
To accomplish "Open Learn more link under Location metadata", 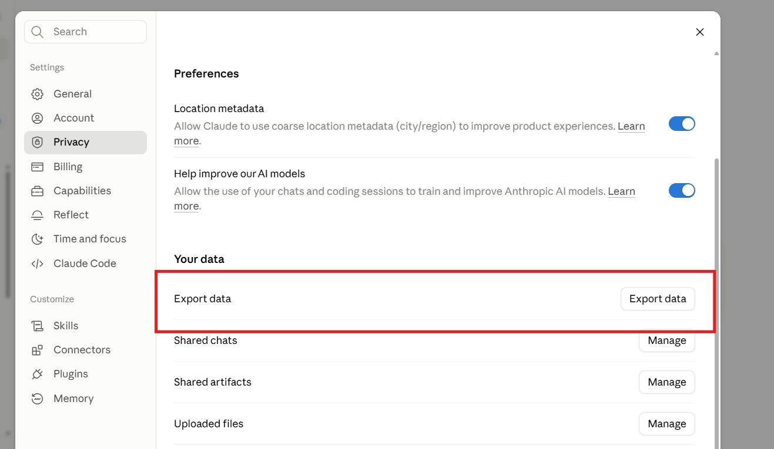I will [x=631, y=126].
